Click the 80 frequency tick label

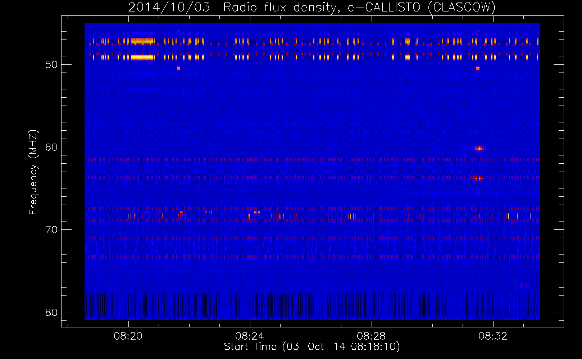(x=51, y=312)
